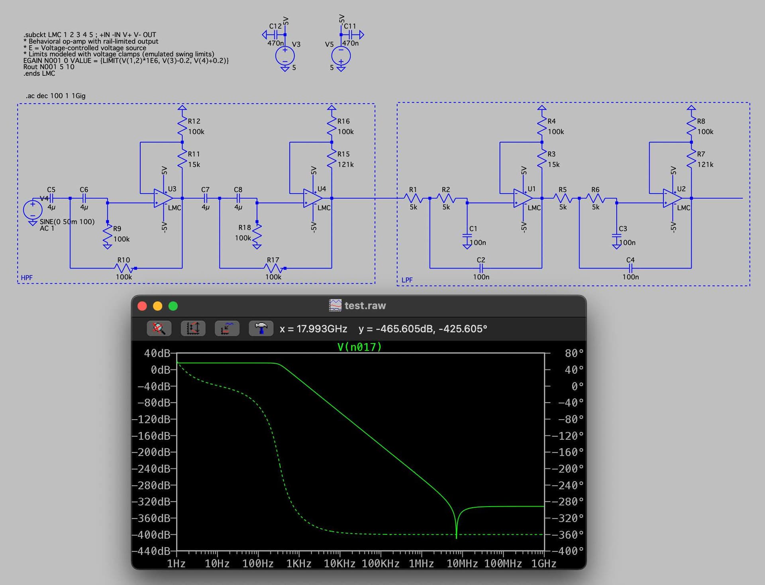Select capacitor C12 symbol
Screen dimensions: 765x585
275,35
